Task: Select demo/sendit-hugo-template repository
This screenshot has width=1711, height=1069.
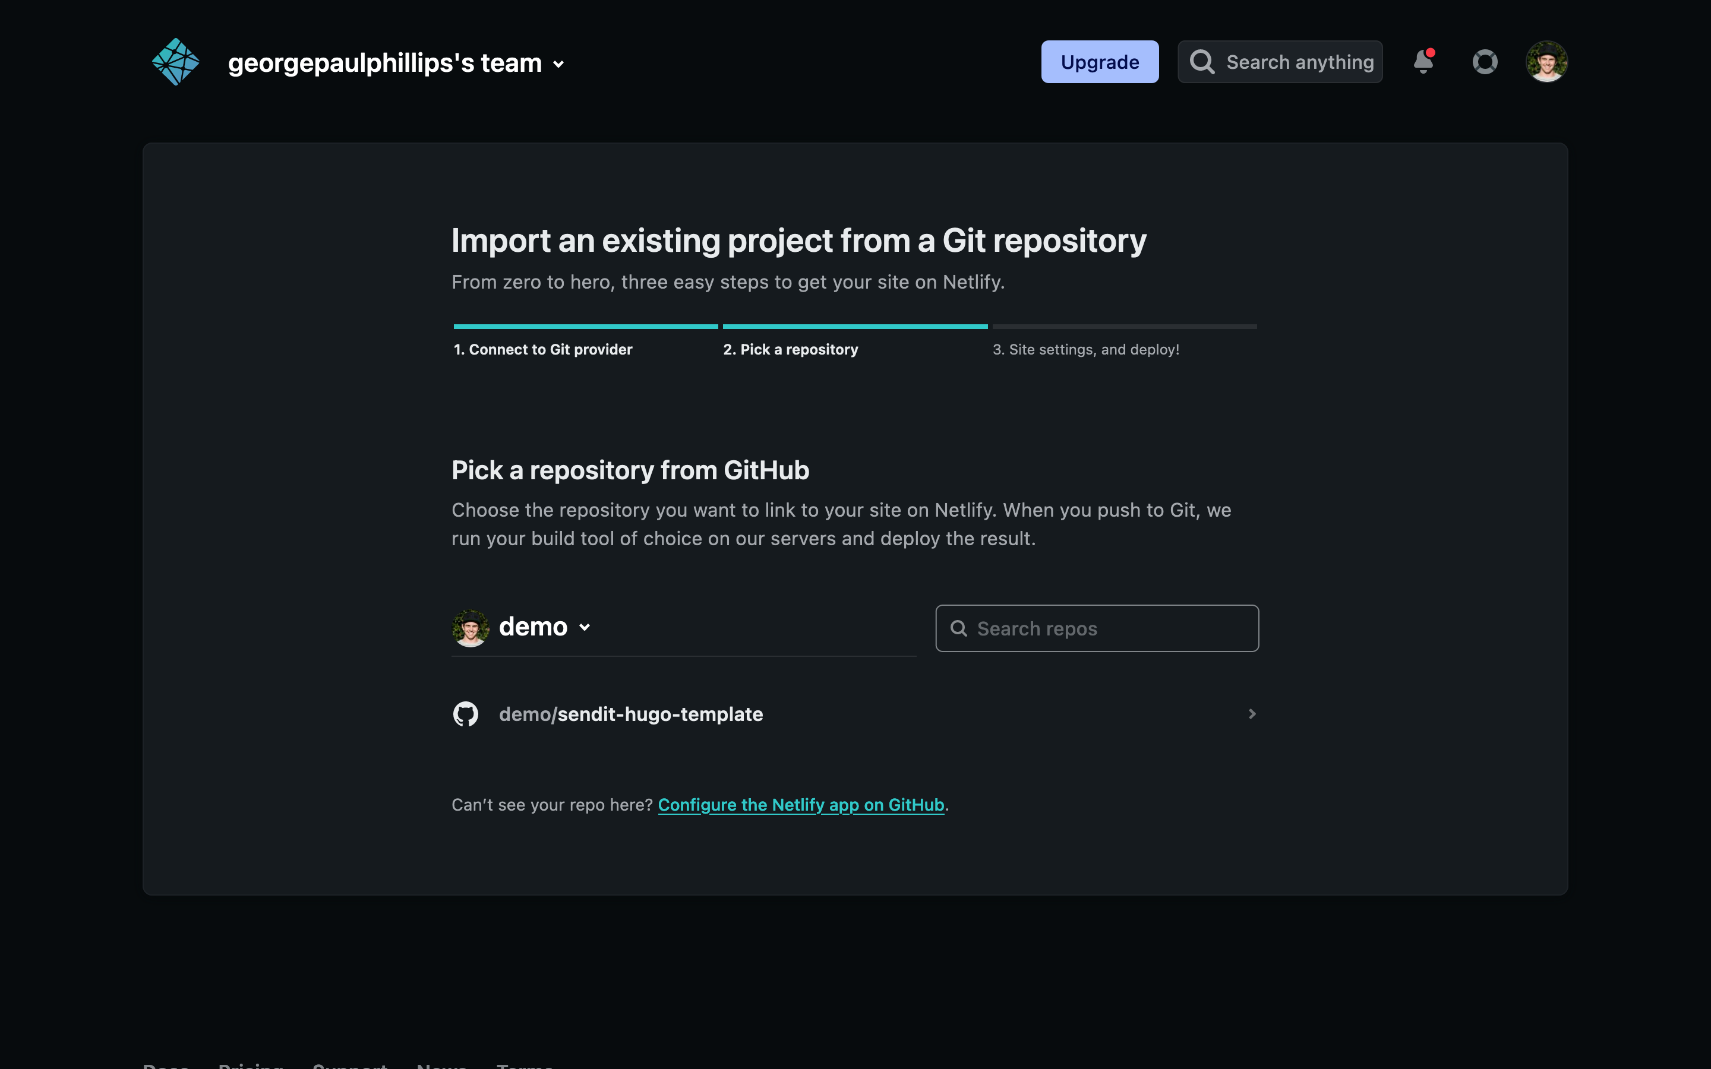Action: pyautogui.click(x=631, y=714)
